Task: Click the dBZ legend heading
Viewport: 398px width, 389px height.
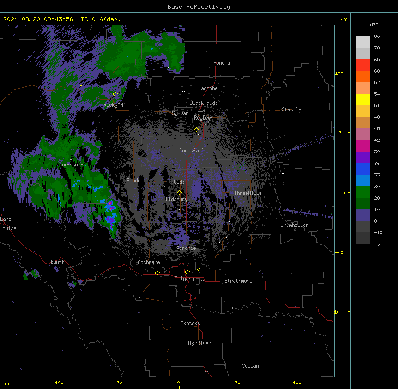Action: pos(374,24)
